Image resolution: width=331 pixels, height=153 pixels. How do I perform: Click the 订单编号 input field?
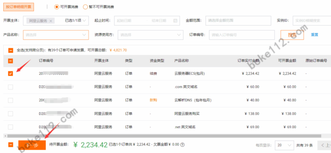pyautogui.click(x=242, y=35)
